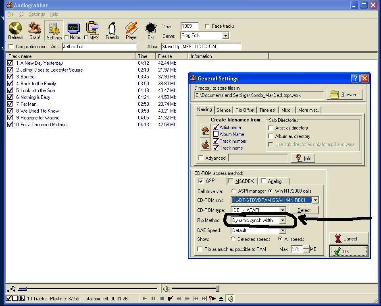Query Freedb with the penguin icon

pyautogui.click(x=112, y=29)
